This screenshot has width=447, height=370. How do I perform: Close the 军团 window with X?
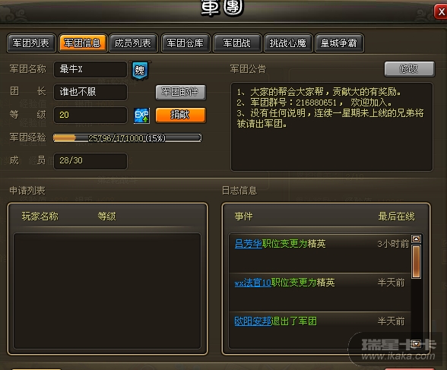441,12
